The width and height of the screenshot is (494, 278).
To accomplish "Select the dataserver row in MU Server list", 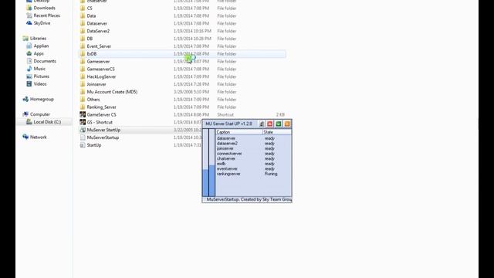I will 253,138.
